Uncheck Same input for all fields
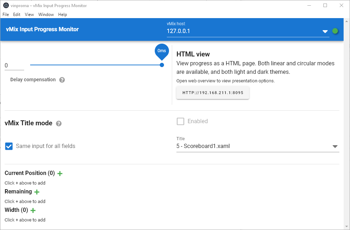 9,146
